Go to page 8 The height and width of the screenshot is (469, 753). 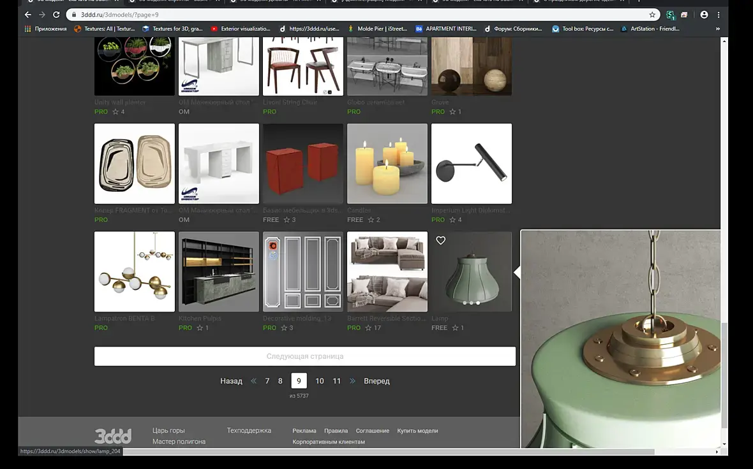pyautogui.click(x=280, y=381)
